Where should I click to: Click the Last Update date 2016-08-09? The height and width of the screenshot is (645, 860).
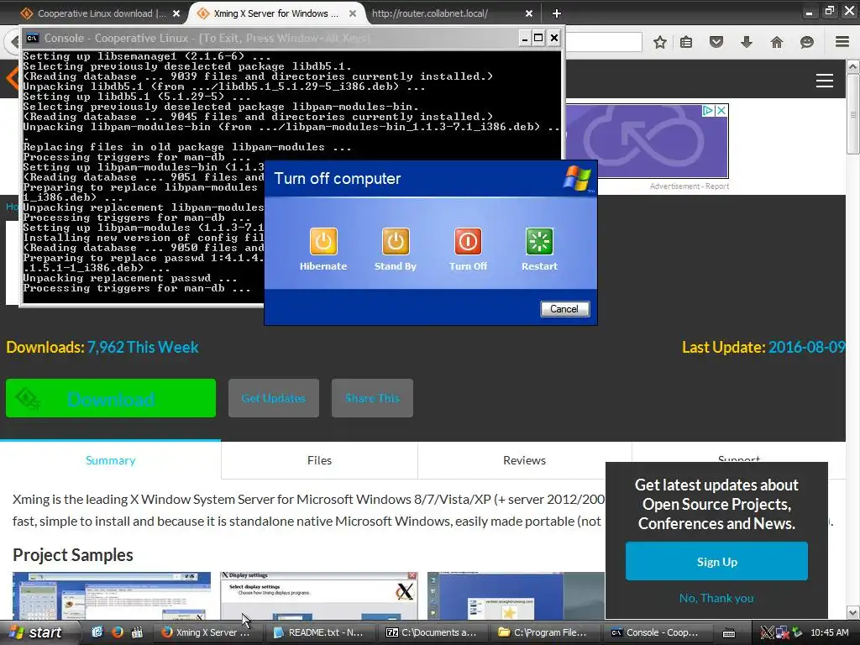point(807,347)
